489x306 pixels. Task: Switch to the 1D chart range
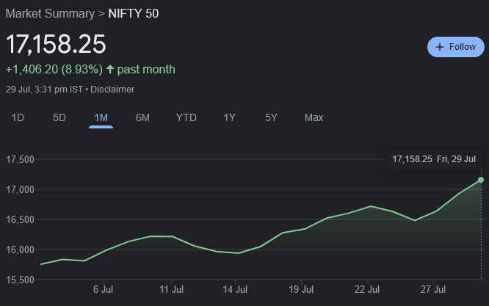tap(18, 117)
